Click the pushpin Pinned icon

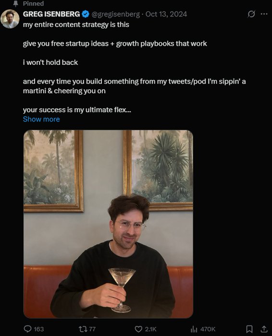(x=16, y=3)
